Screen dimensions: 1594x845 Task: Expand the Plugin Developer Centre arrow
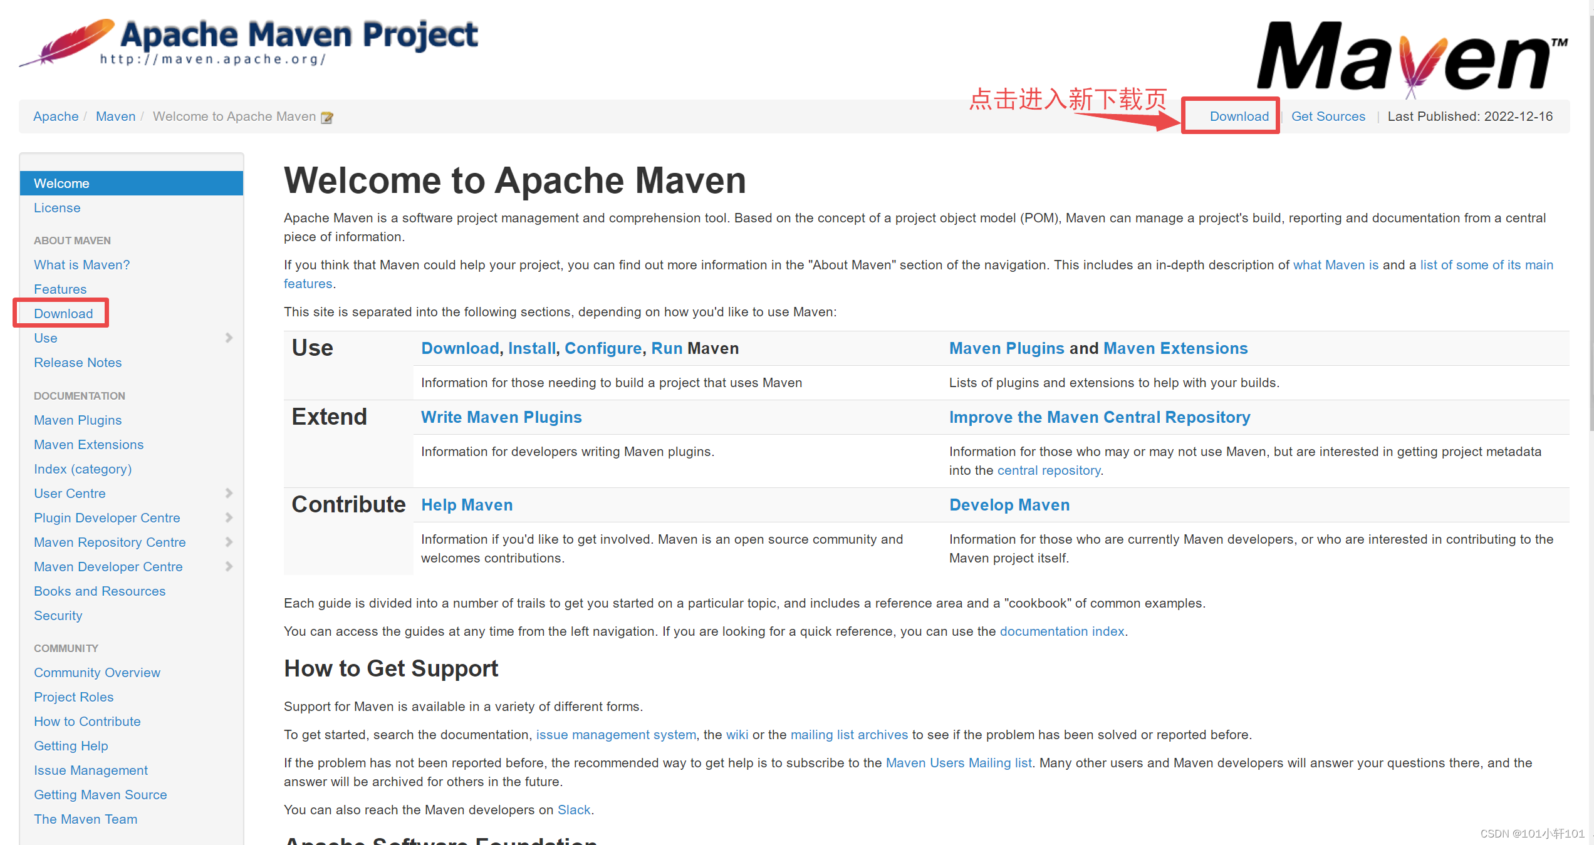pyautogui.click(x=229, y=518)
